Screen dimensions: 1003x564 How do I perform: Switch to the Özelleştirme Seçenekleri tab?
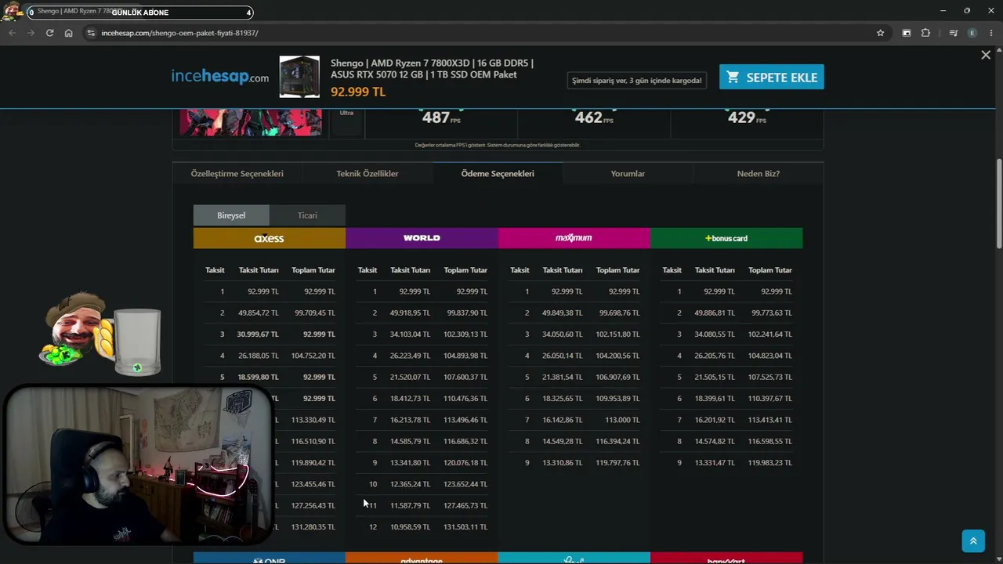(237, 173)
